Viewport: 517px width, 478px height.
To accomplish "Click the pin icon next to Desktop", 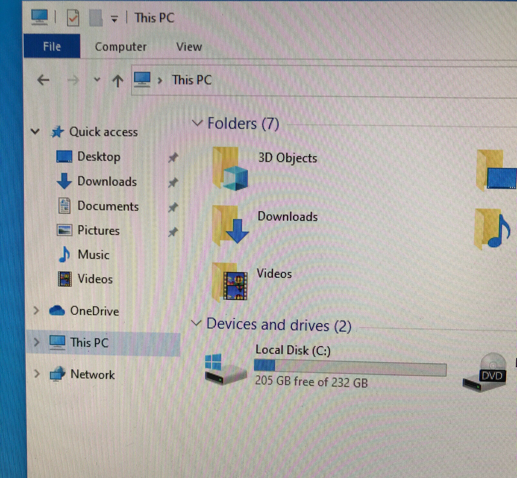I will click(173, 158).
